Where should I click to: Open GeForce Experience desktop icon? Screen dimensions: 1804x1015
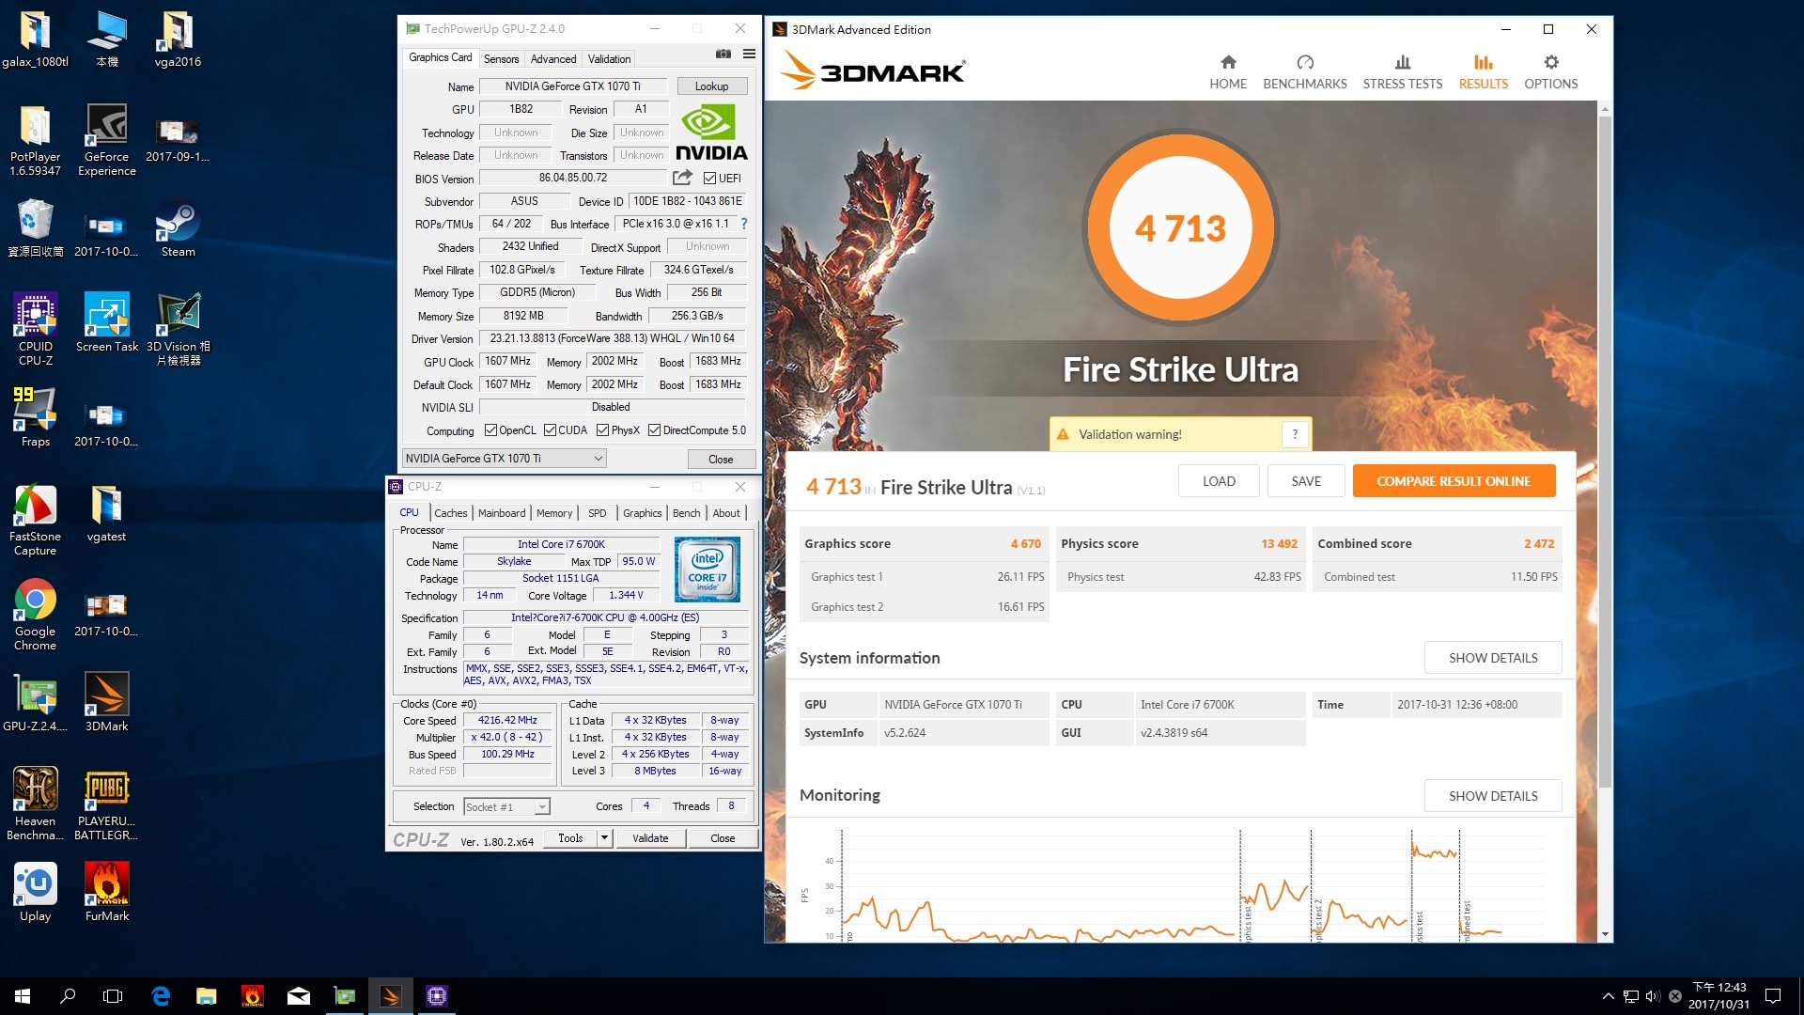pyautogui.click(x=106, y=140)
